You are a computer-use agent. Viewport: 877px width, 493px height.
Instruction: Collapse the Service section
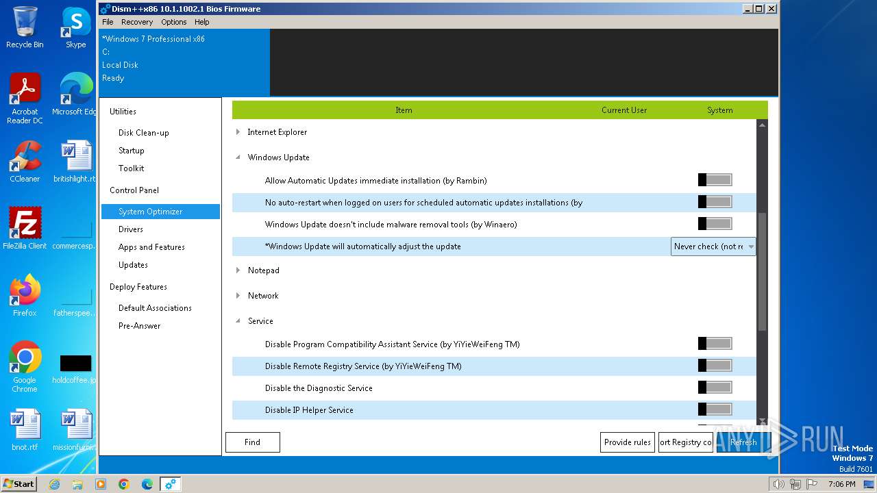[x=238, y=321]
